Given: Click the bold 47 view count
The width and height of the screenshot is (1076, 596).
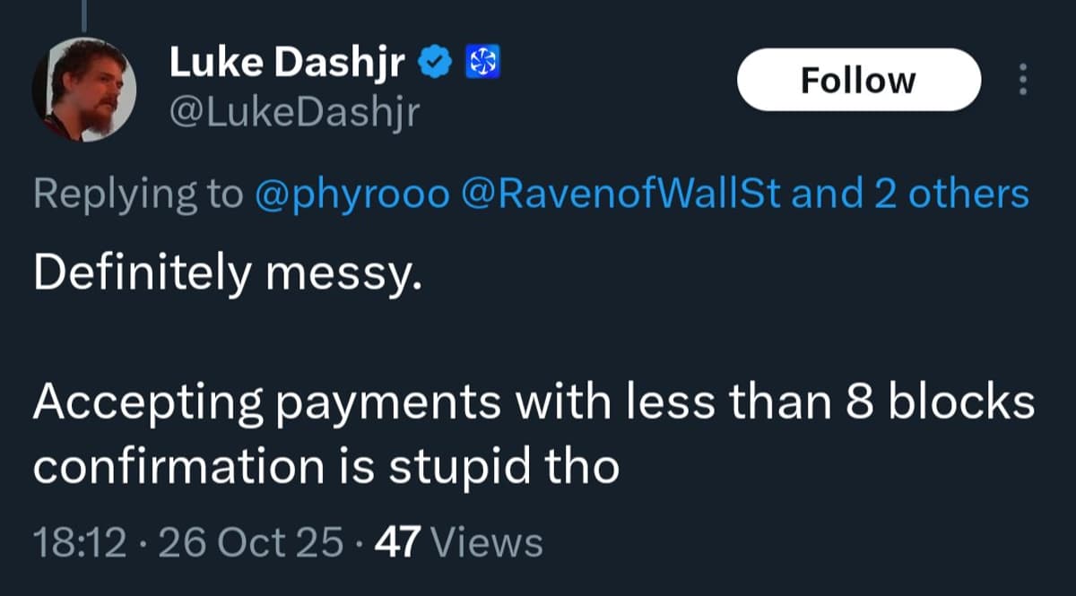Looking at the screenshot, I should point(398,542).
